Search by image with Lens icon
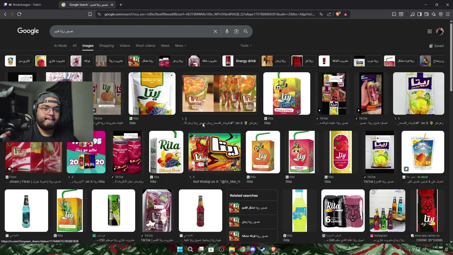 coord(236,31)
